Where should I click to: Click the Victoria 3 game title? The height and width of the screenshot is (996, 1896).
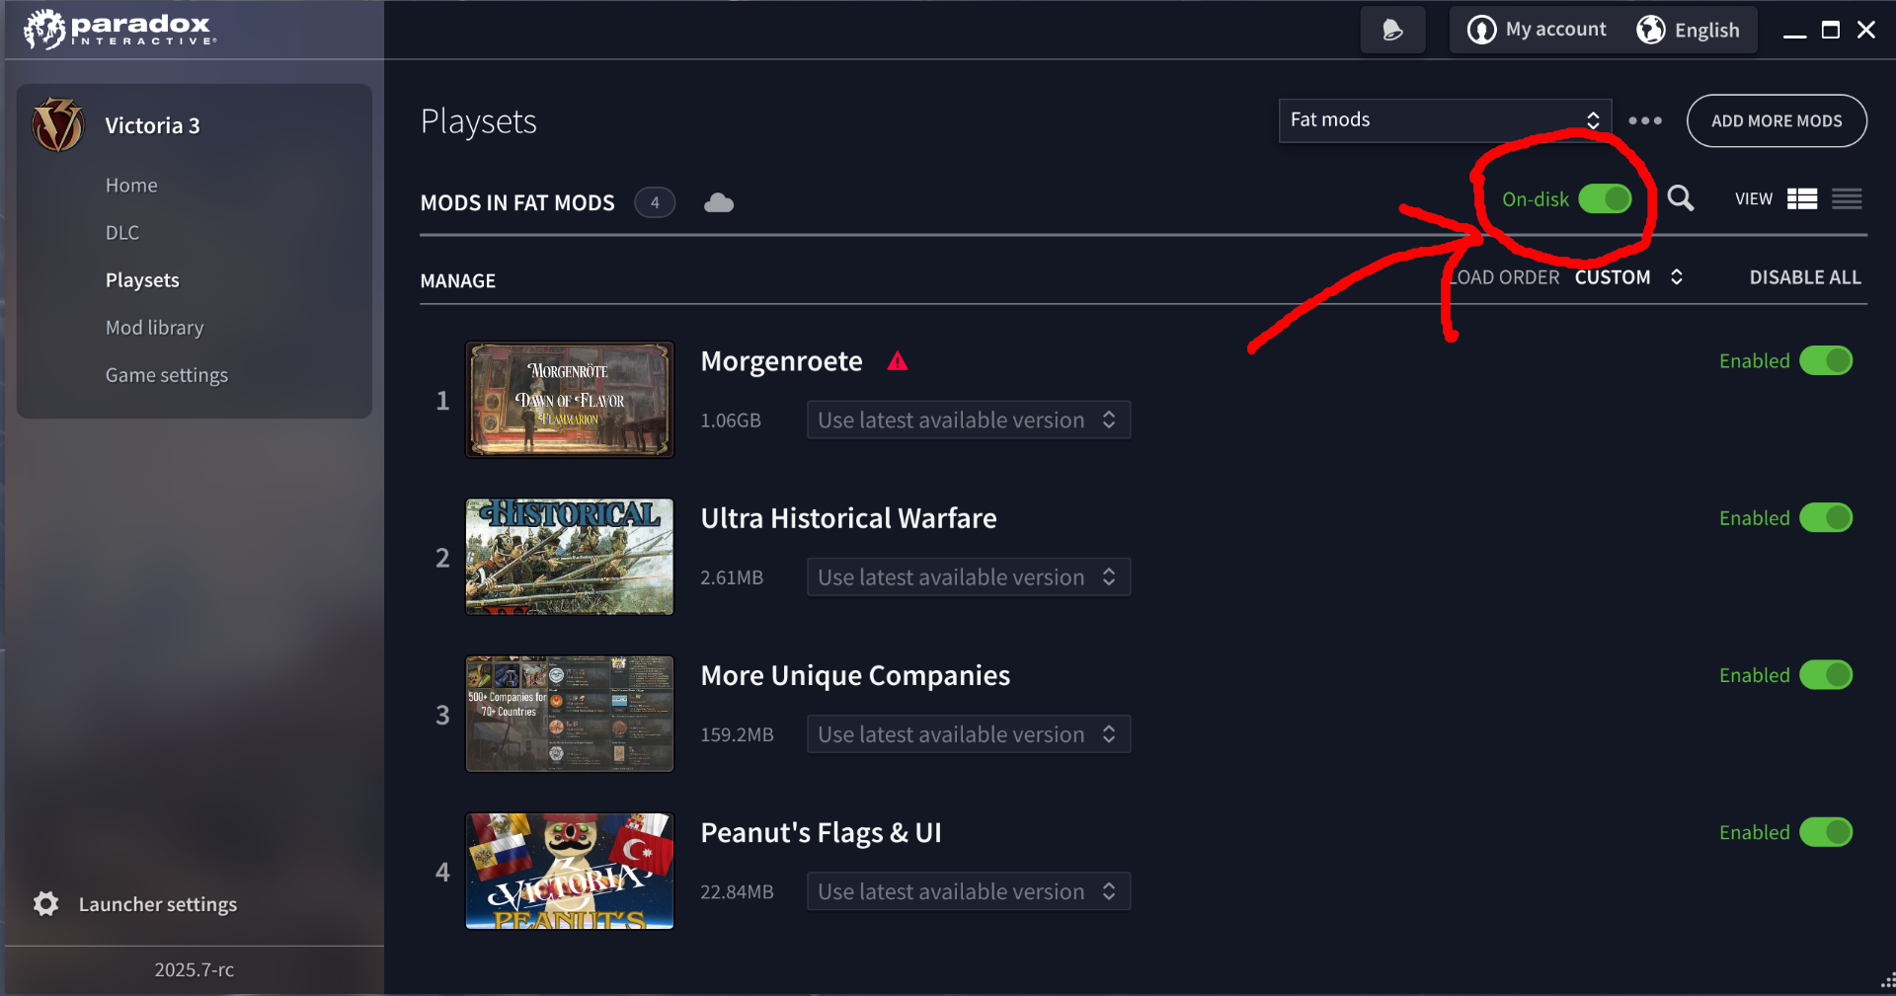pos(152,125)
